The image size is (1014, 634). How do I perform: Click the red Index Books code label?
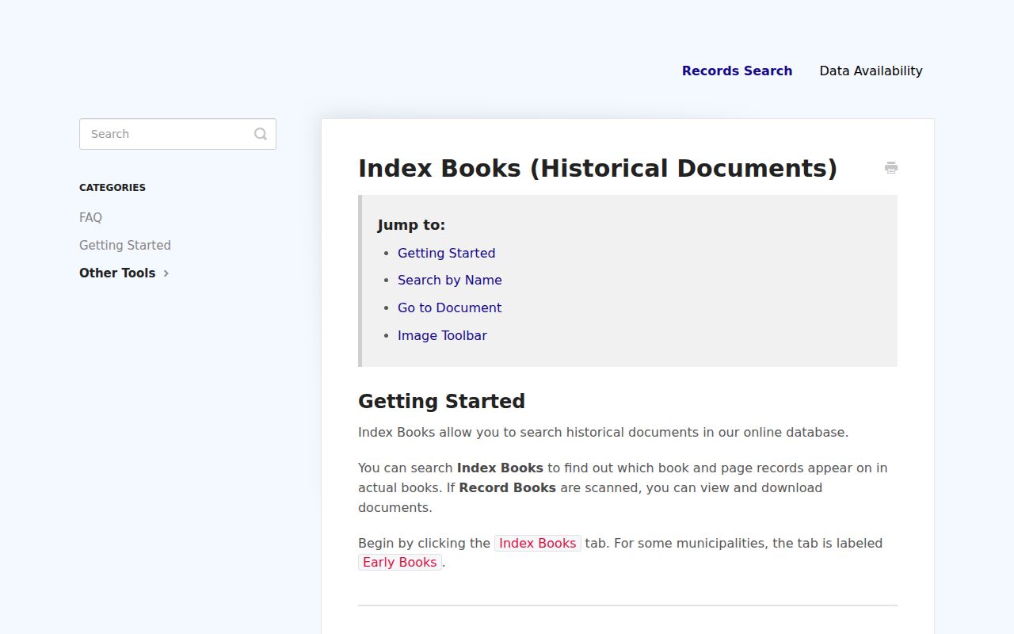click(x=538, y=543)
